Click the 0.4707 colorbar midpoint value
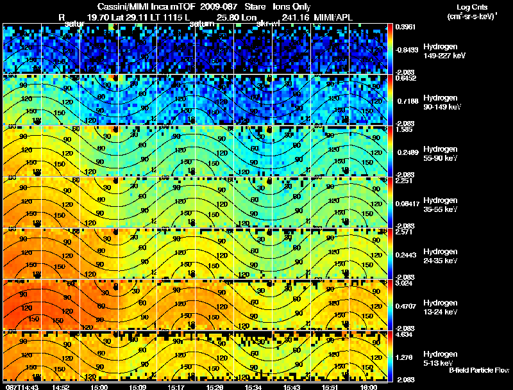 click(x=406, y=306)
